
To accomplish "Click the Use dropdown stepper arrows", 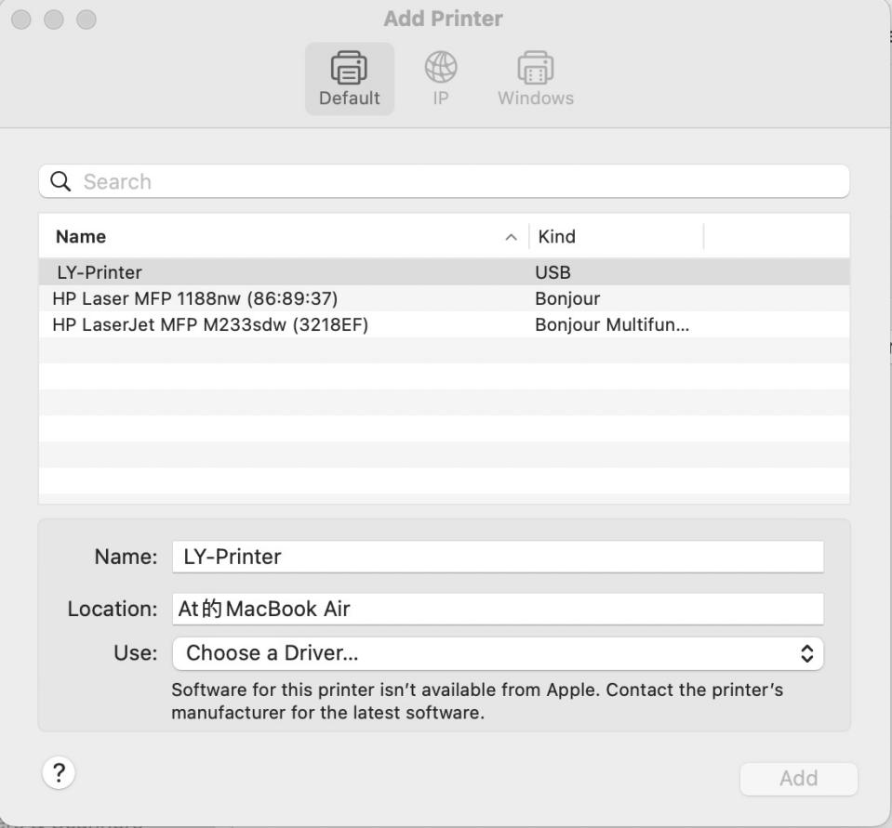I will [x=806, y=653].
